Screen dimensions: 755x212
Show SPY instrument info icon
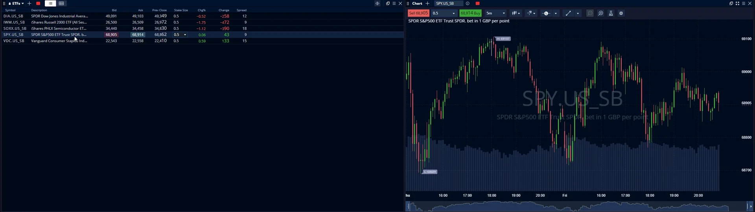pyautogui.click(x=468, y=4)
